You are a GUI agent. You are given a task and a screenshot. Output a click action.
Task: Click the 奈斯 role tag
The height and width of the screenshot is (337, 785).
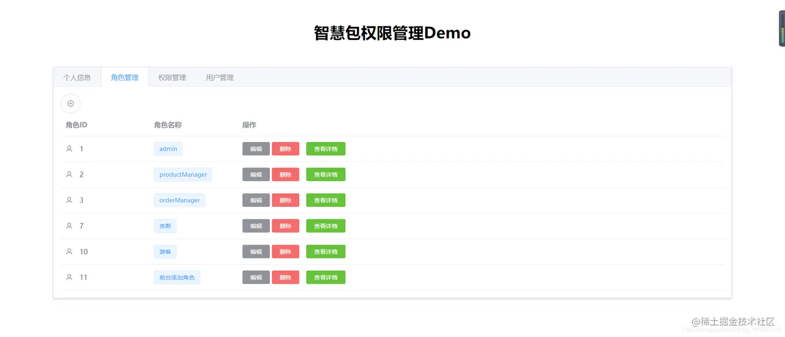click(165, 226)
